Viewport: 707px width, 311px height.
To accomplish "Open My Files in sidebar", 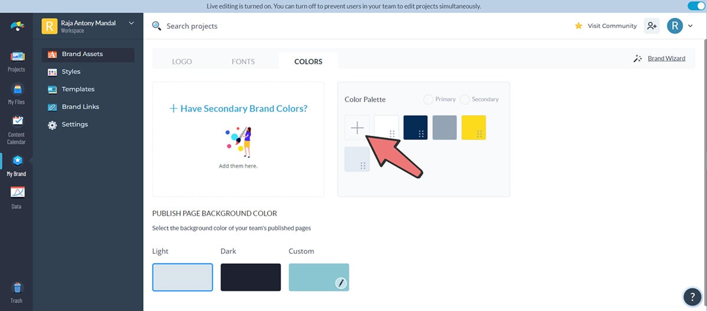I will click(16, 93).
